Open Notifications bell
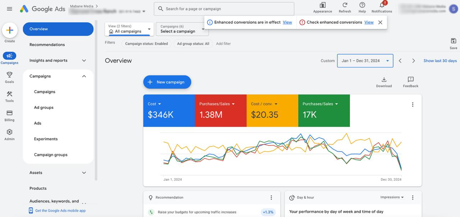The image size is (460, 217). [382, 5]
